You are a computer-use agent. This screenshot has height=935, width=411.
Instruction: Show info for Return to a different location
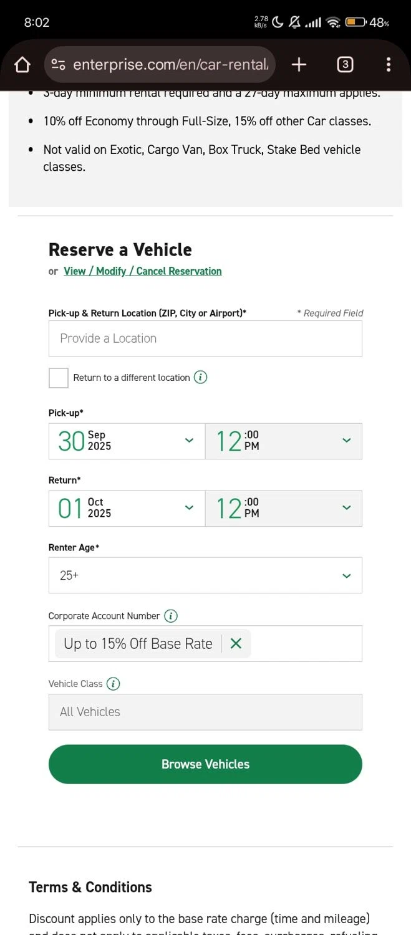point(200,377)
